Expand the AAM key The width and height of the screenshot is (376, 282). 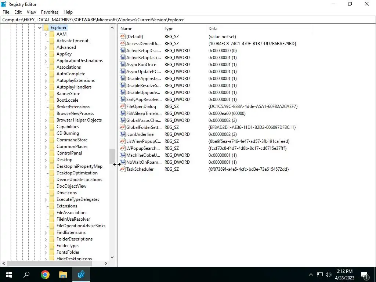pyautogui.click(x=46, y=35)
